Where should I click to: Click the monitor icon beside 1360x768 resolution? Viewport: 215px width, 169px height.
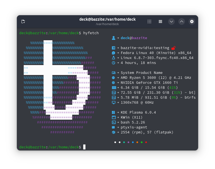[113, 103]
